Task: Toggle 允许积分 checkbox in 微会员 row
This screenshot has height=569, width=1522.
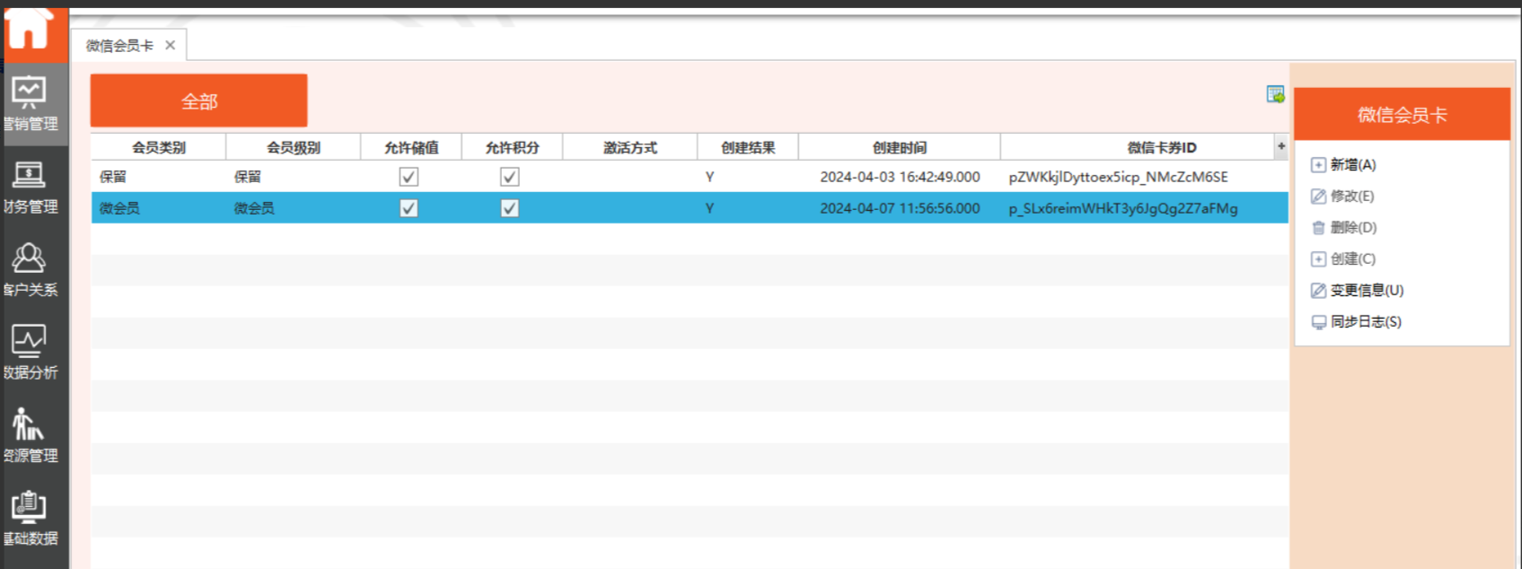Action: click(509, 208)
